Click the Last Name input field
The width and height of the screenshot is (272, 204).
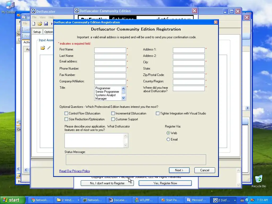(x=110, y=57)
